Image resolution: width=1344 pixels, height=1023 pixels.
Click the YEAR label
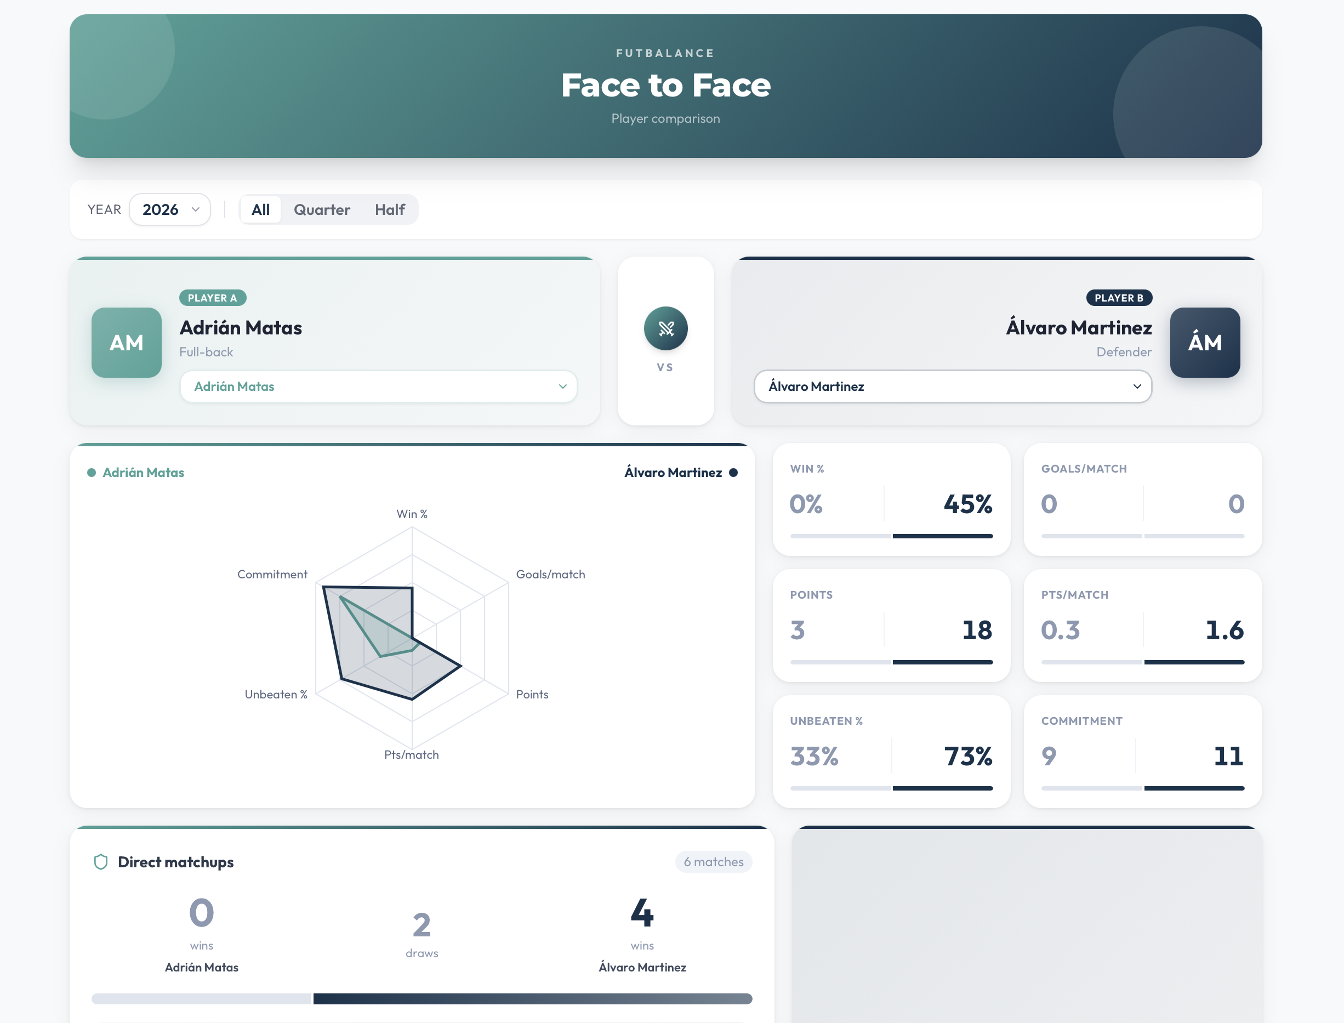pos(104,209)
